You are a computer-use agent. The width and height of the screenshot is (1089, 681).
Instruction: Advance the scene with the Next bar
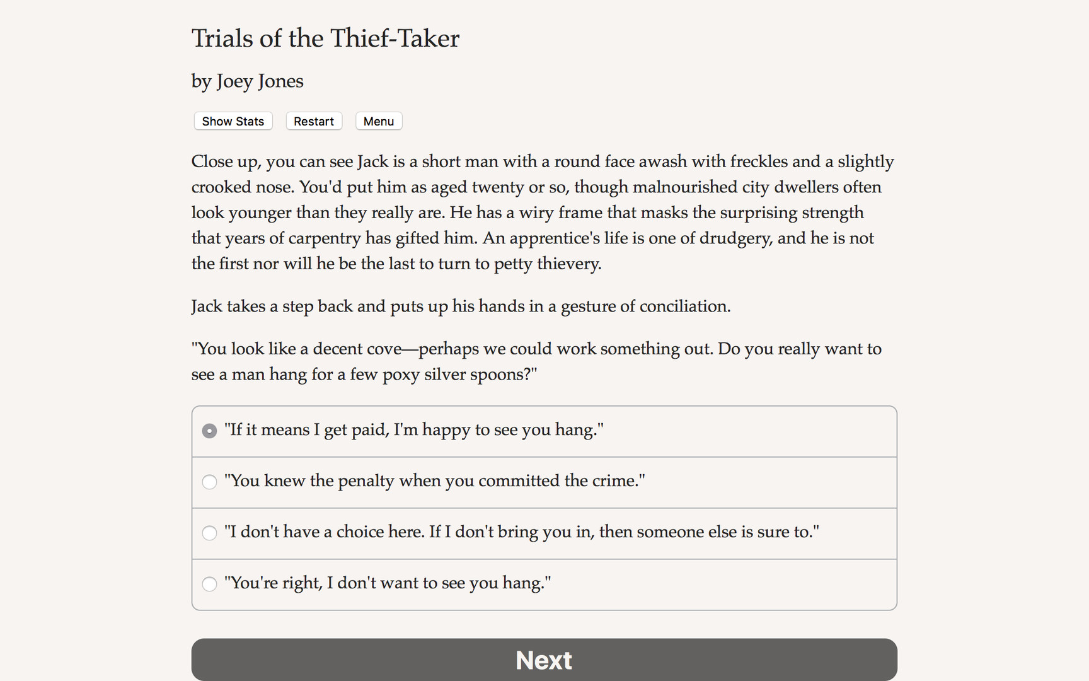click(x=544, y=660)
